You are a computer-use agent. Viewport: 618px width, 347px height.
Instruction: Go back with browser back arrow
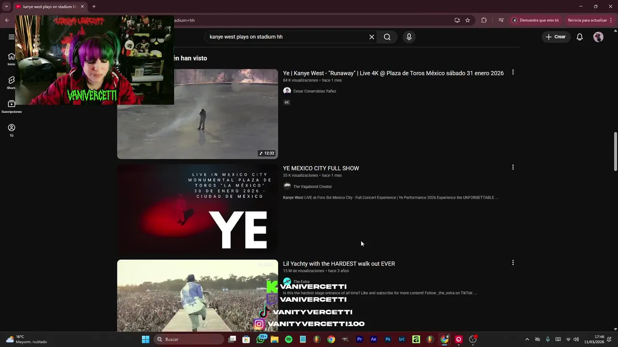(7, 20)
